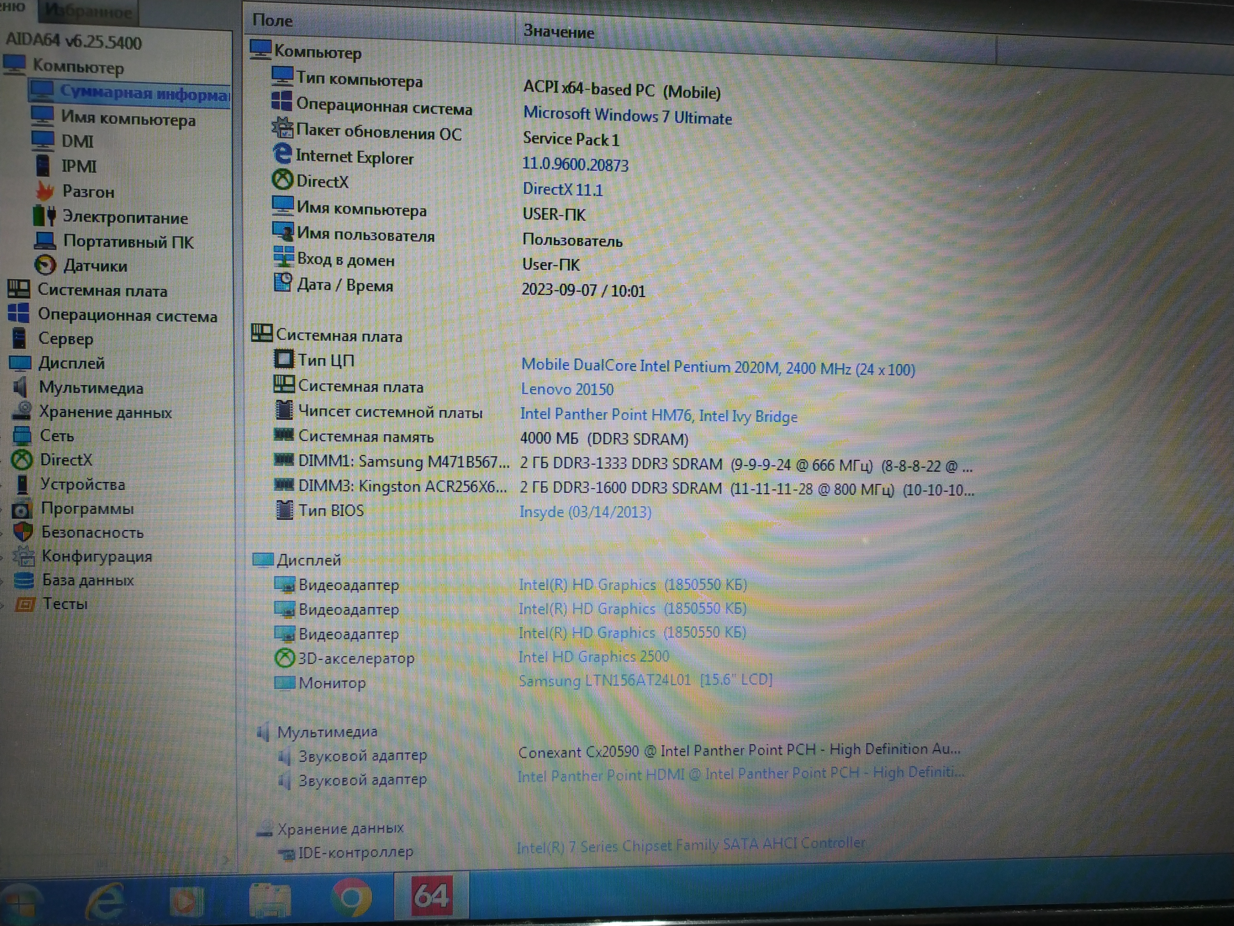This screenshot has width=1234, height=926.
Task: Click the Сервер tower icon
Action: 19,338
